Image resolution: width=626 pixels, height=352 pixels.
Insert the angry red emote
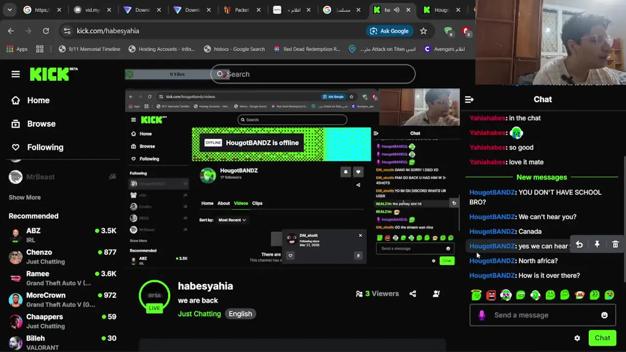click(491, 295)
